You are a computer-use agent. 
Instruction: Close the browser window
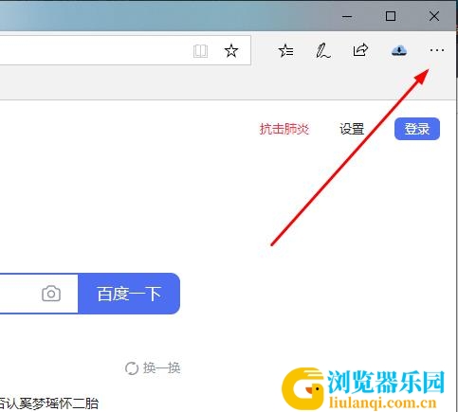[434, 16]
